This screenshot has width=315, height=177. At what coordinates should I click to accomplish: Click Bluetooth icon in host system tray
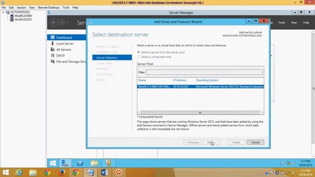pos(277,173)
